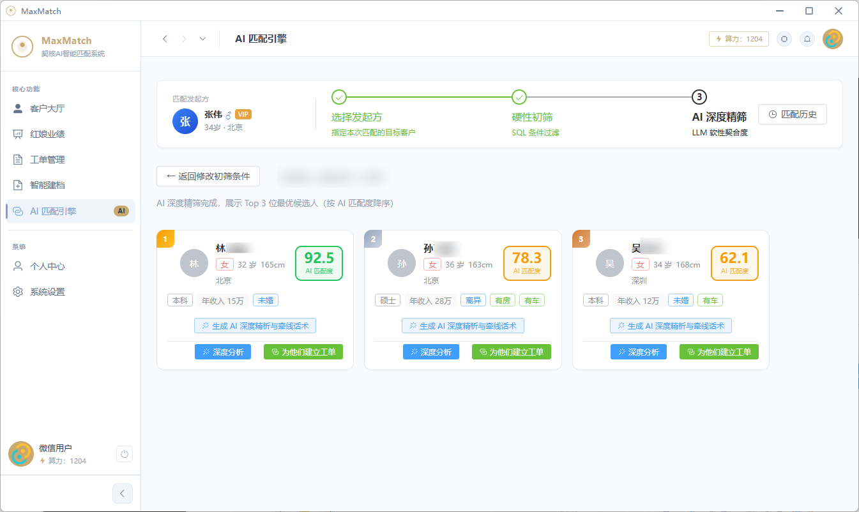859x512 pixels.
Task: Click 年收入 15万 tag
Action: pyautogui.click(x=223, y=301)
